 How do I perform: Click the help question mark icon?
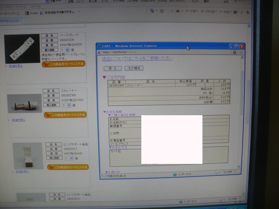(235, 11)
